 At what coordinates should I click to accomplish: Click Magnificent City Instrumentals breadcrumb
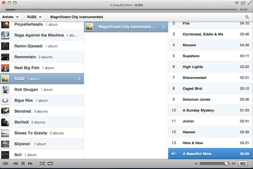click(x=76, y=17)
